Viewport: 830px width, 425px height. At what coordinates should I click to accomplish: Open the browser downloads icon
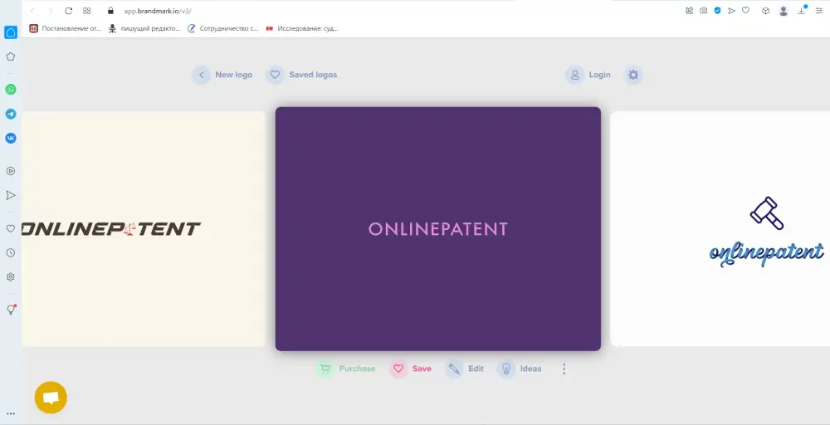click(x=801, y=11)
